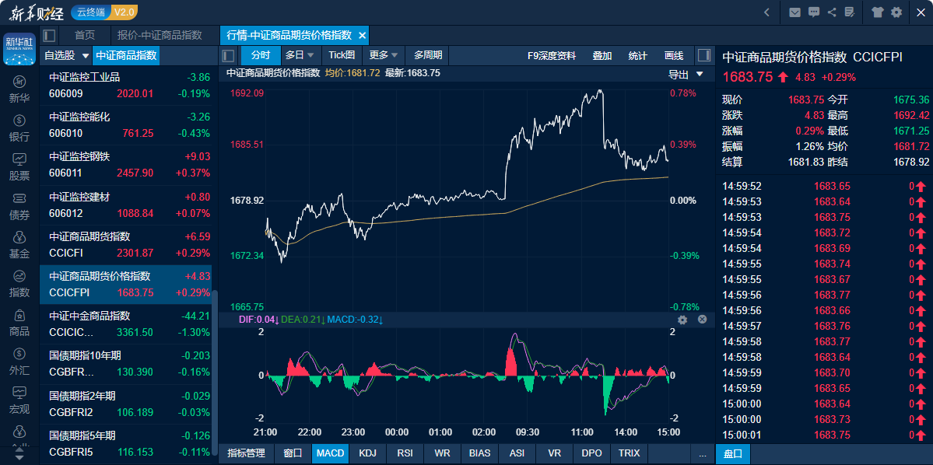
Task: Select the DPO indicator
Action: (x=592, y=453)
